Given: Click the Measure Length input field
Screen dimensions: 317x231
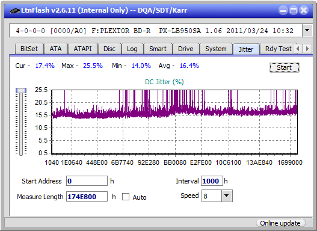Looking at the screenshot, I should coord(87,197).
